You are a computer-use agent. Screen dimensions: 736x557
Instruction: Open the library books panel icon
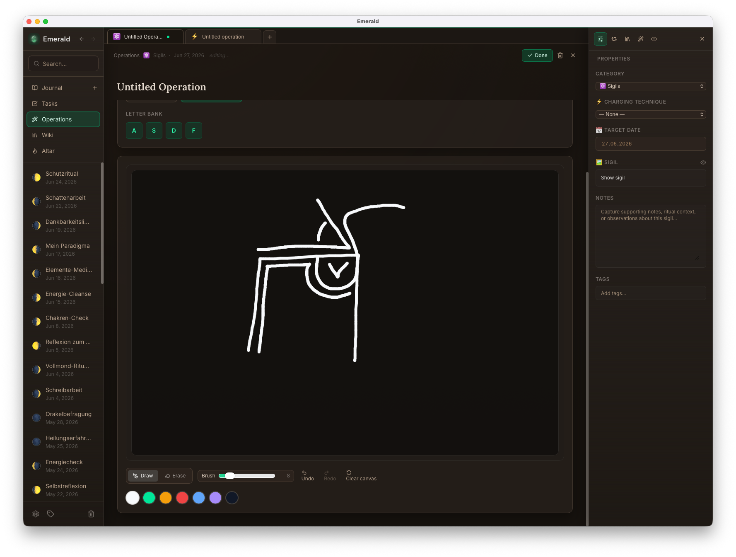coord(627,39)
